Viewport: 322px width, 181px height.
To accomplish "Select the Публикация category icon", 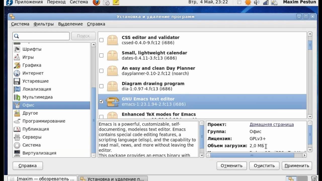I will (17, 129).
